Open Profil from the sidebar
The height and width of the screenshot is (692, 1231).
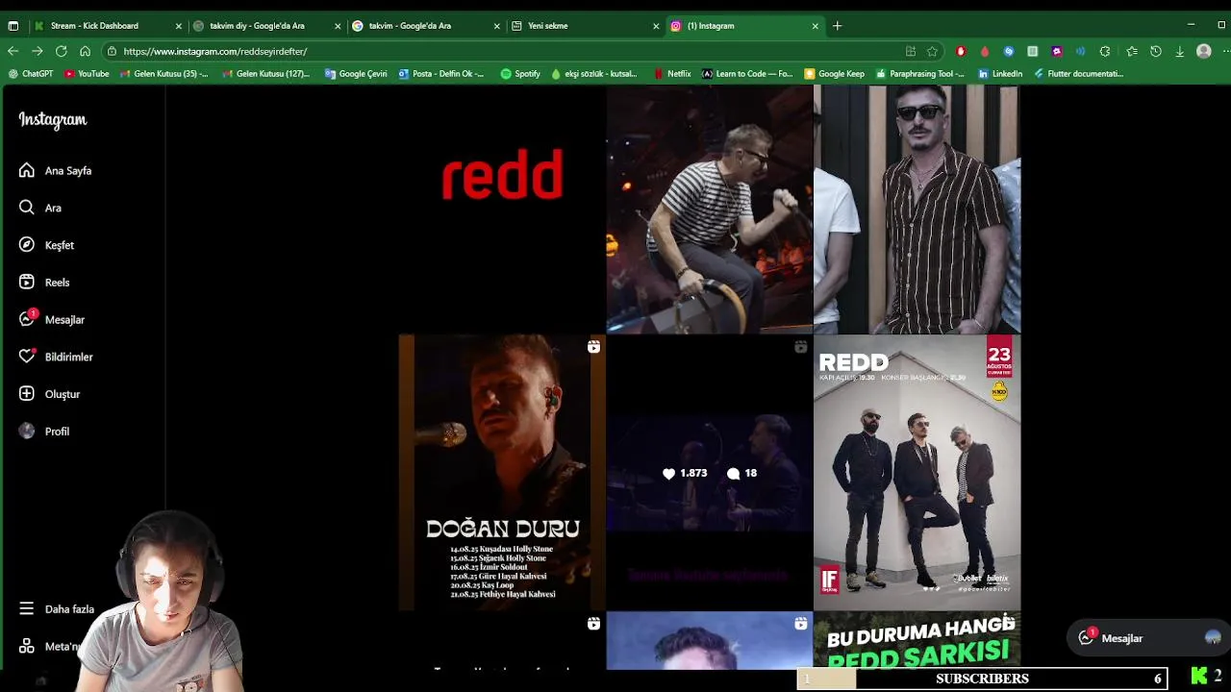pos(44,432)
